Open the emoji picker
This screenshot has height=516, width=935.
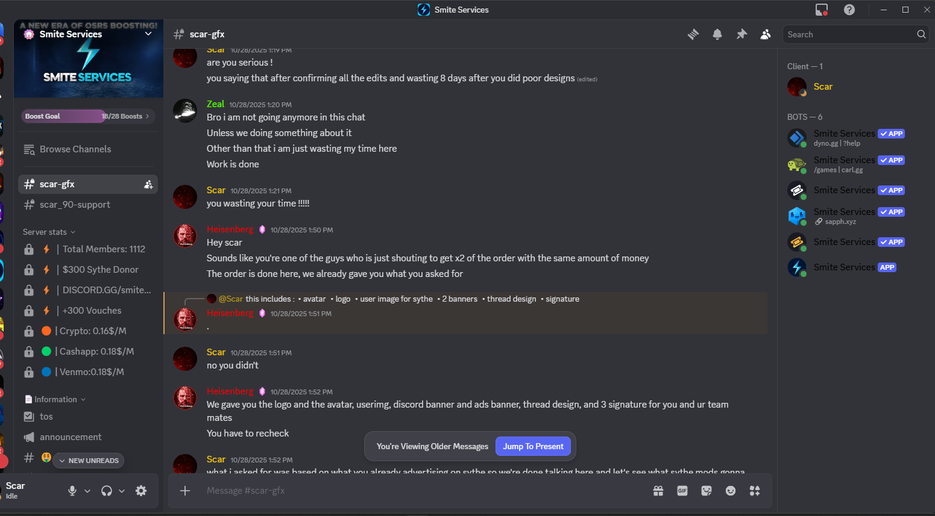pyautogui.click(x=731, y=491)
